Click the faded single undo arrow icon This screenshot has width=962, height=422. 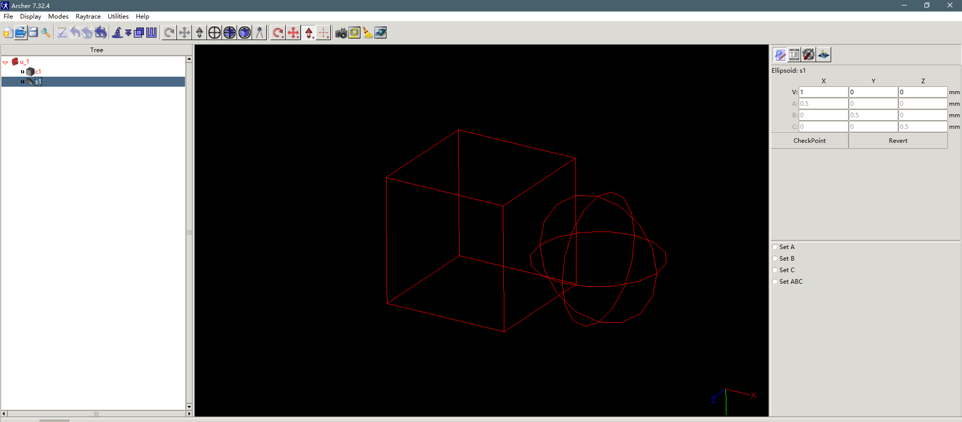(x=75, y=33)
